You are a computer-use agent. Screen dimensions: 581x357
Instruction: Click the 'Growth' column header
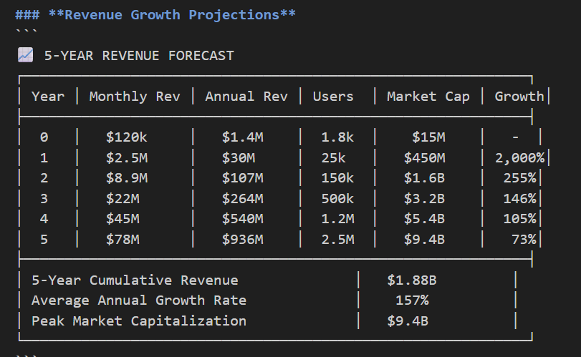coord(519,96)
